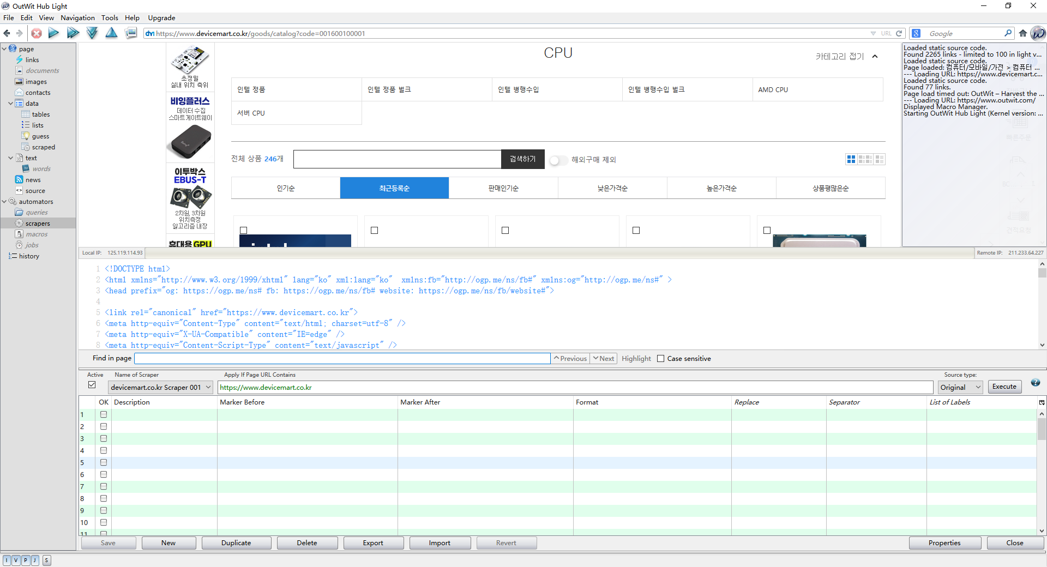The width and height of the screenshot is (1047, 567).
Task: Select the single list view icon
Action: (879, 159)
